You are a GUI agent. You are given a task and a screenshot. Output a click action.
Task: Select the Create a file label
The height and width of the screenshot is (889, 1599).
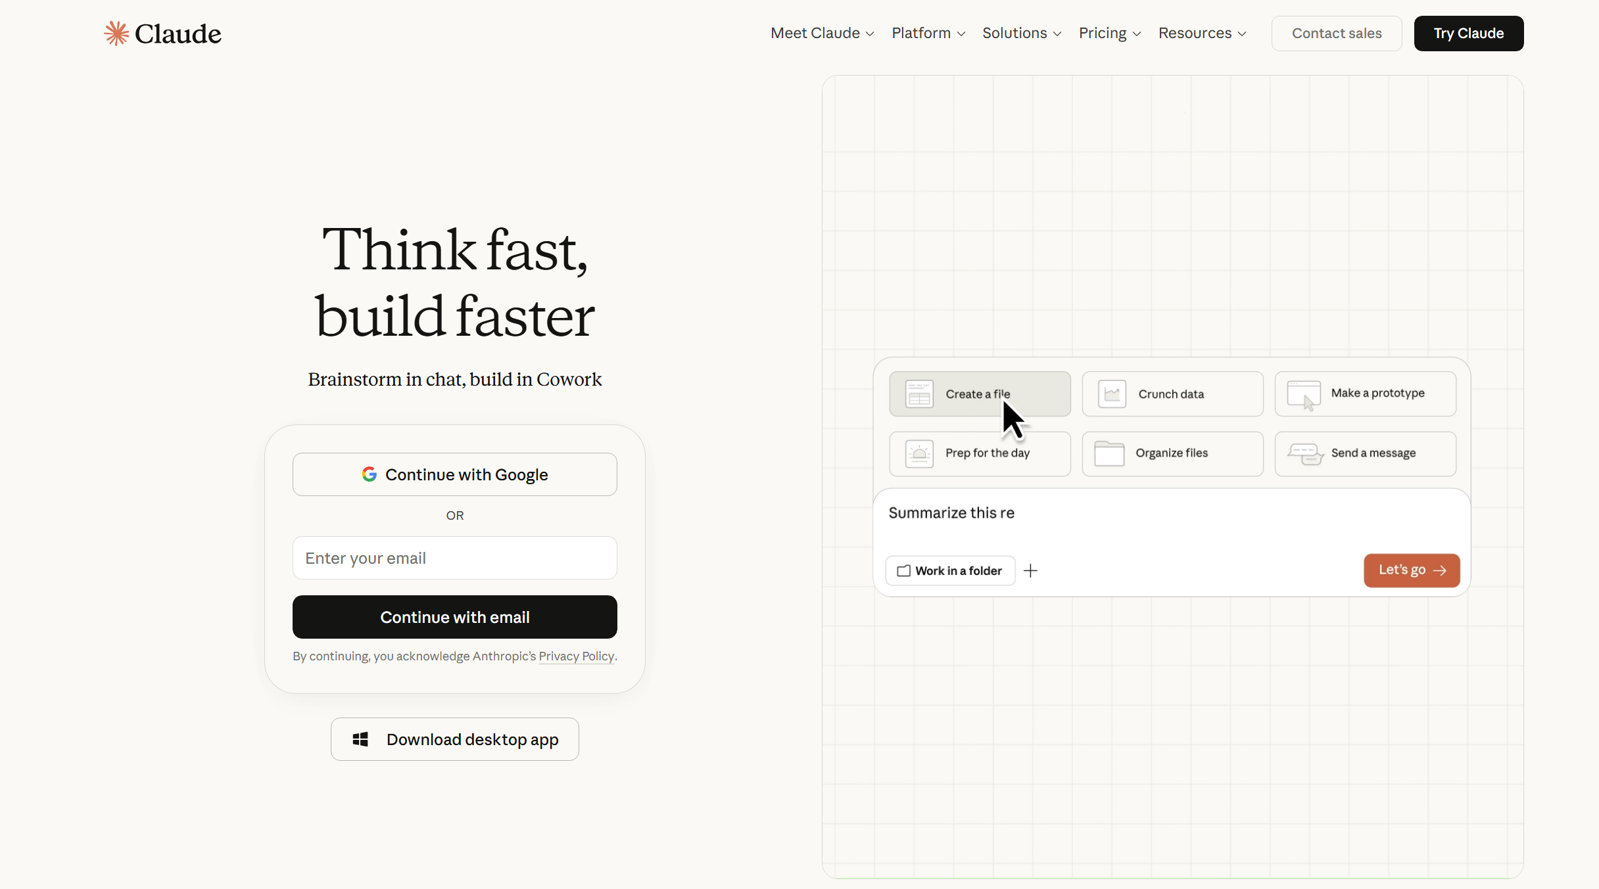click(978, 394)
